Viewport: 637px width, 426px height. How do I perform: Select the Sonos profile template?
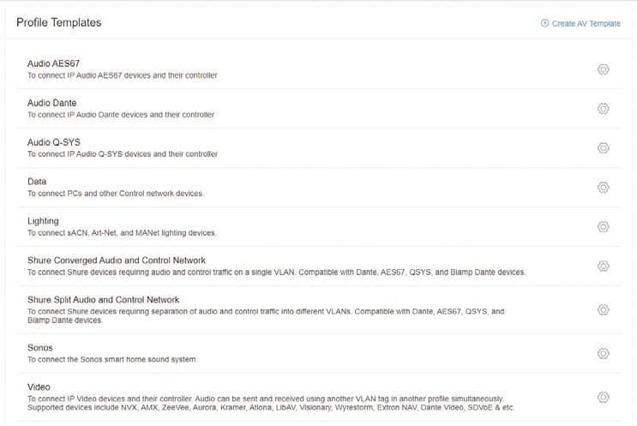click(x=40, y=348)
